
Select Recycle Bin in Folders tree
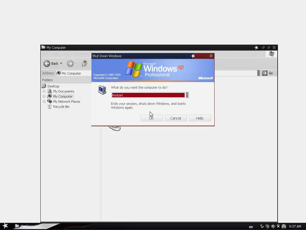click(61, 107)
